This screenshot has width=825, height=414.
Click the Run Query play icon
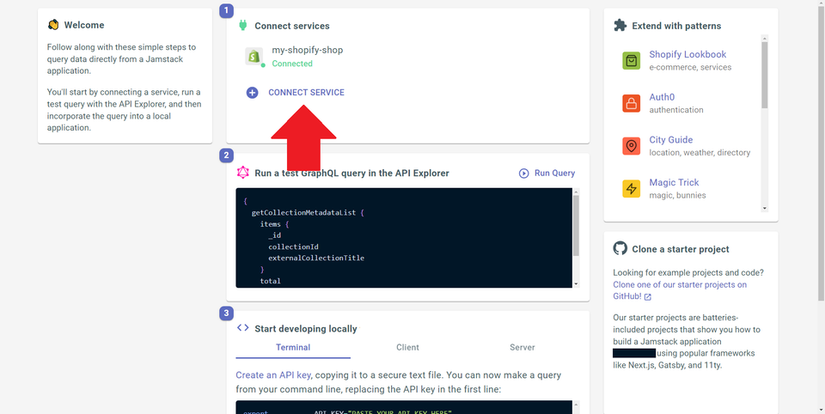tap(523, 174)
